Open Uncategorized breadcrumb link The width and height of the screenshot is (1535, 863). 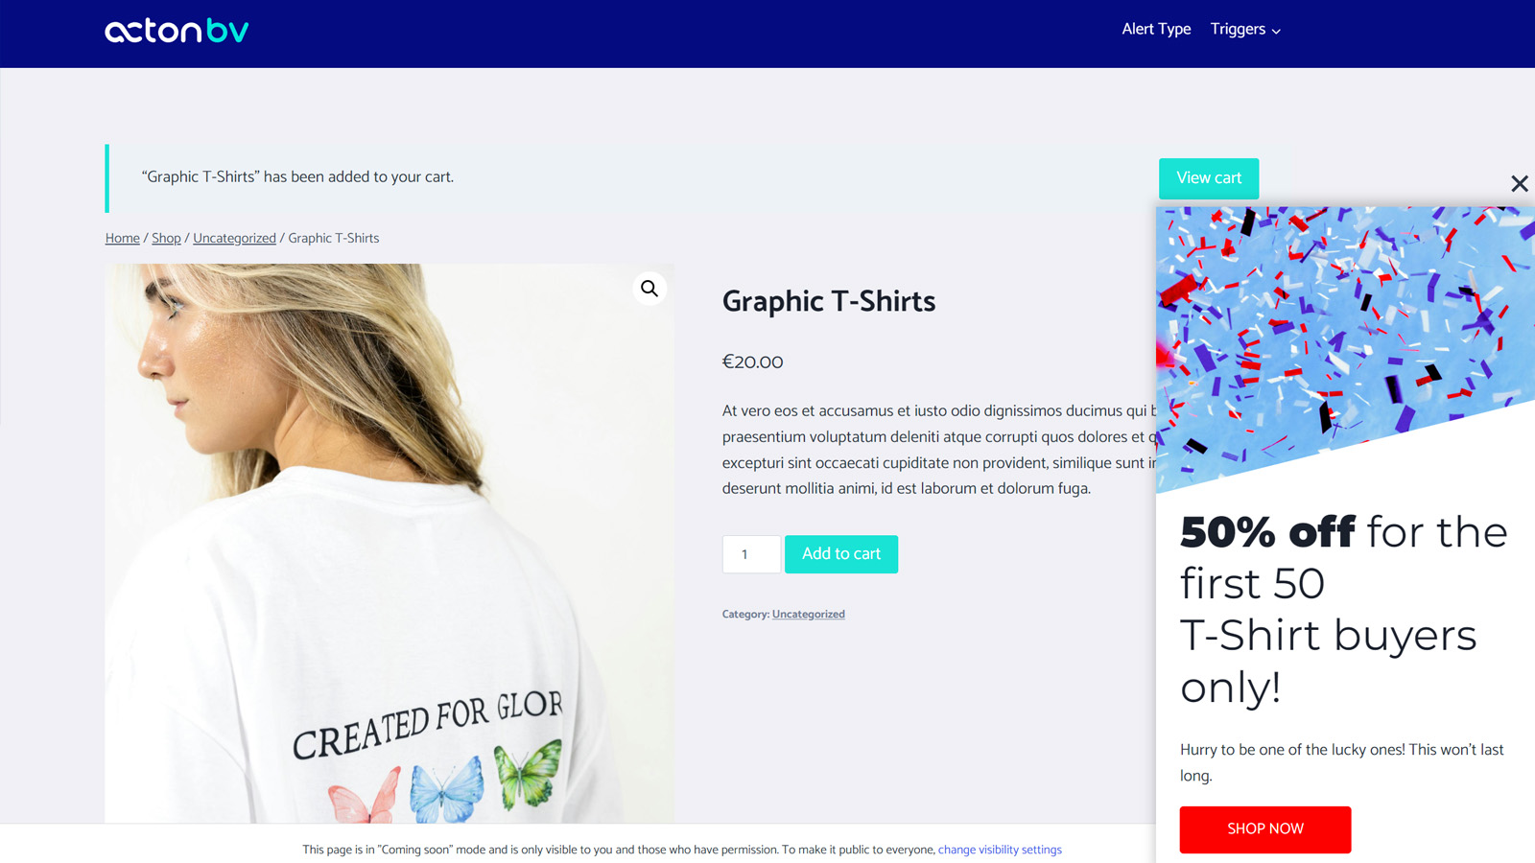click(x=234, y=238)
